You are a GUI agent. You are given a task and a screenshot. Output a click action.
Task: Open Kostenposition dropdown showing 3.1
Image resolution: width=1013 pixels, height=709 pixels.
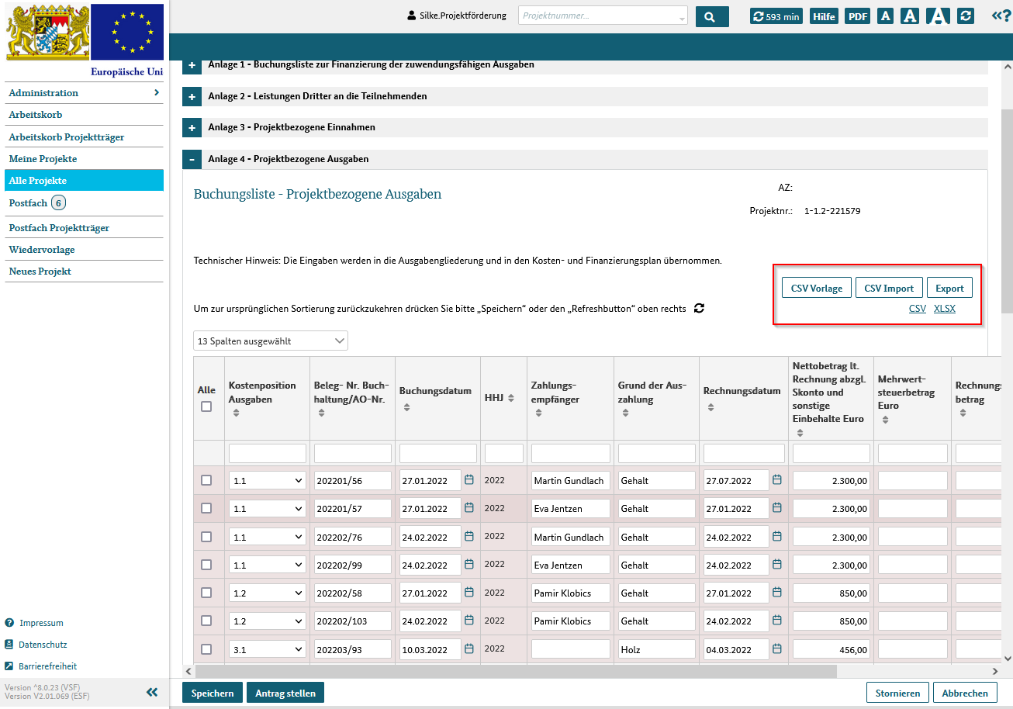268,649
